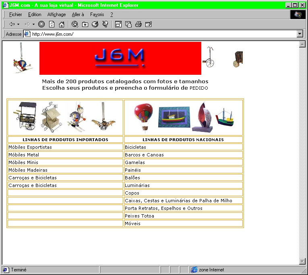Open the Forward history dropdown arrow
This screenshot has width=308, height=275.
33,24
